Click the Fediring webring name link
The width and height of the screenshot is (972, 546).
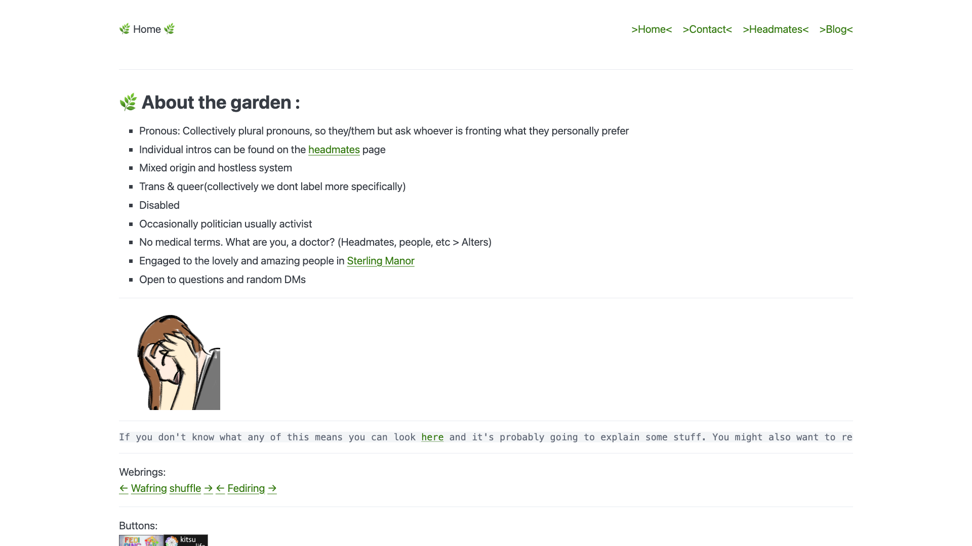pos(246,488)
